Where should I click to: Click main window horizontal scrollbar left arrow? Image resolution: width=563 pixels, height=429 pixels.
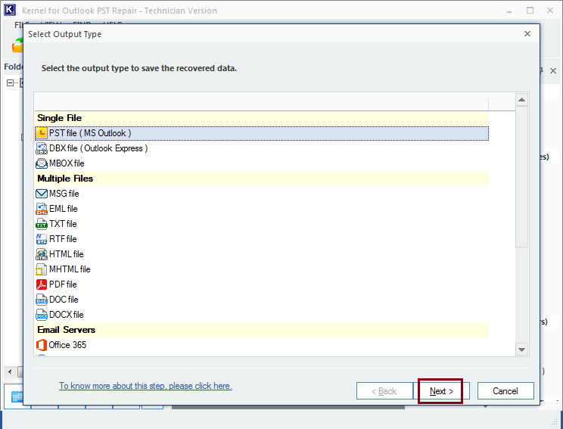10,371
